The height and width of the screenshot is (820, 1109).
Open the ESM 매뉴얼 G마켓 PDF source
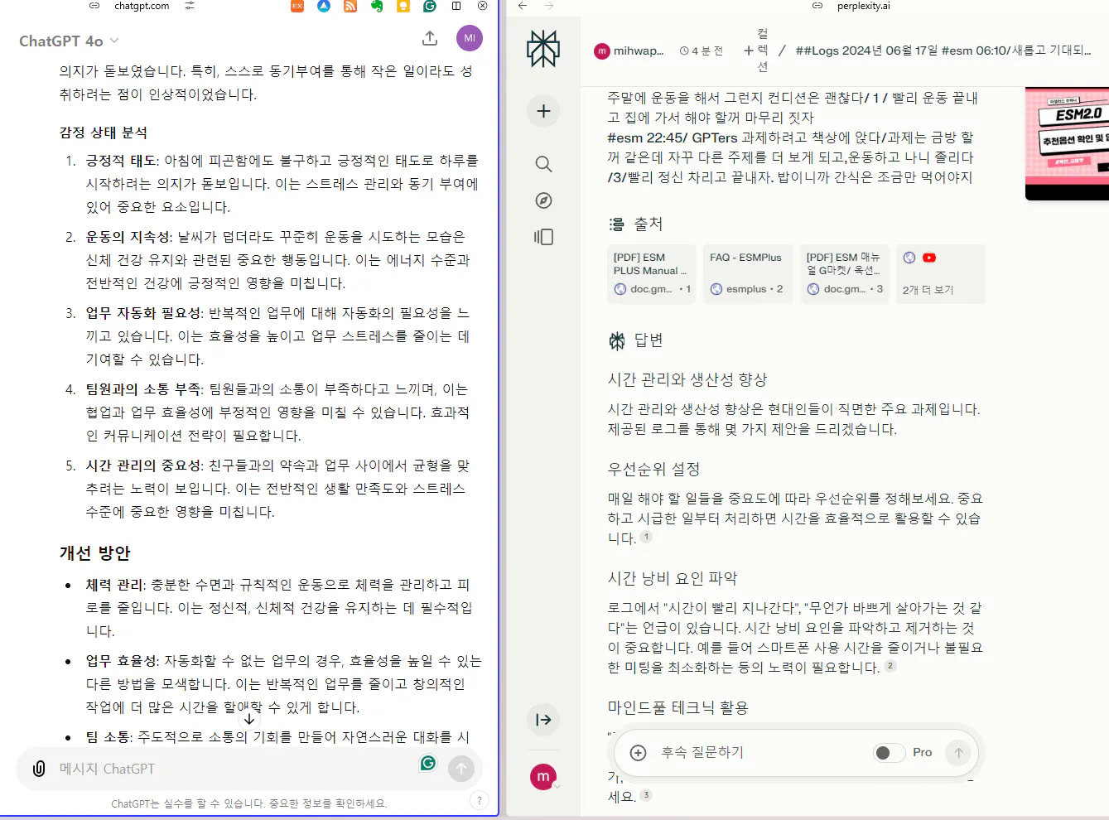pyautogui.click(x=845, y=273)
